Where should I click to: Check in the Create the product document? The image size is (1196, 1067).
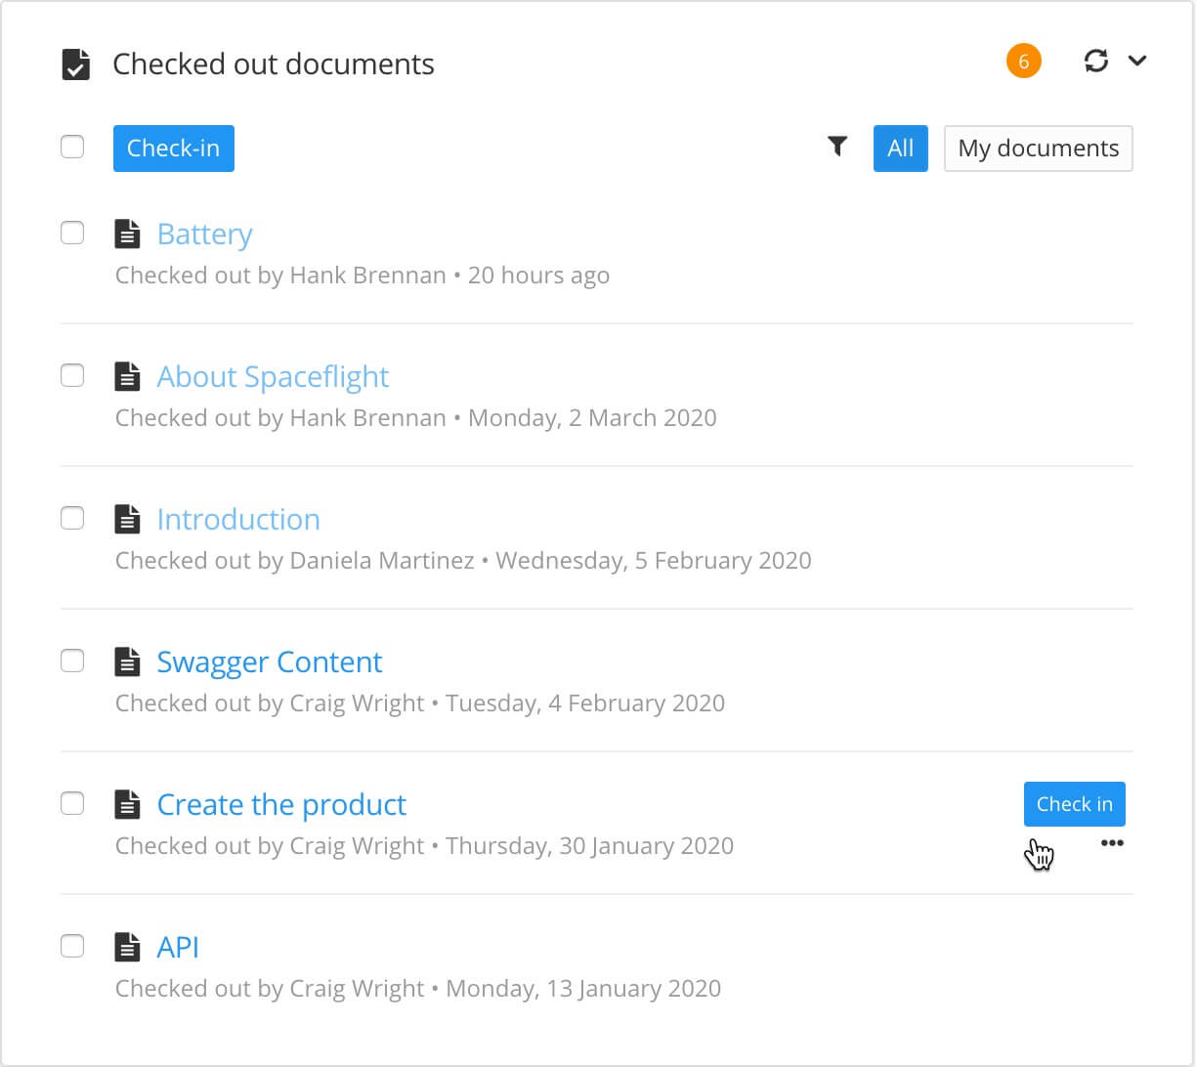tap(1074, 803)
